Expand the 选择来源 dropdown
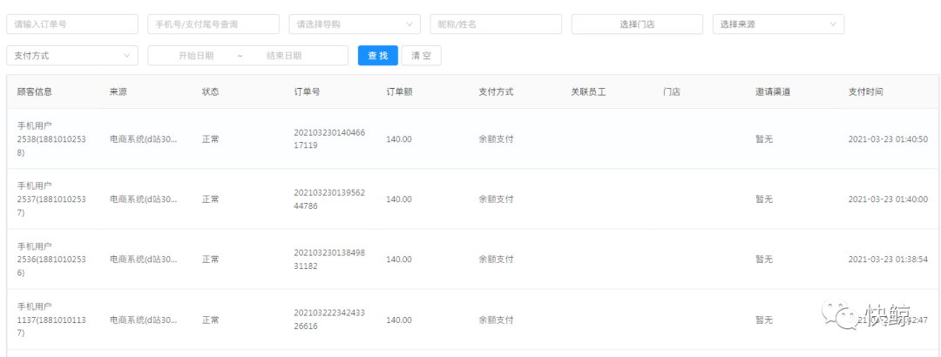Screen dimensions: 941x357 click(x=777, y=24)
